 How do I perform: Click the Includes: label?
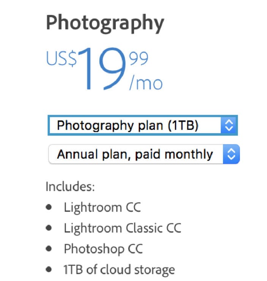(70, 186)
